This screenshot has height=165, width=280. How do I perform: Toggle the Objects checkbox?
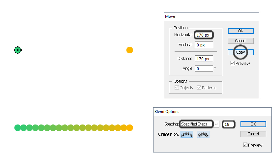pyautogui.click(x=177, y=88)
